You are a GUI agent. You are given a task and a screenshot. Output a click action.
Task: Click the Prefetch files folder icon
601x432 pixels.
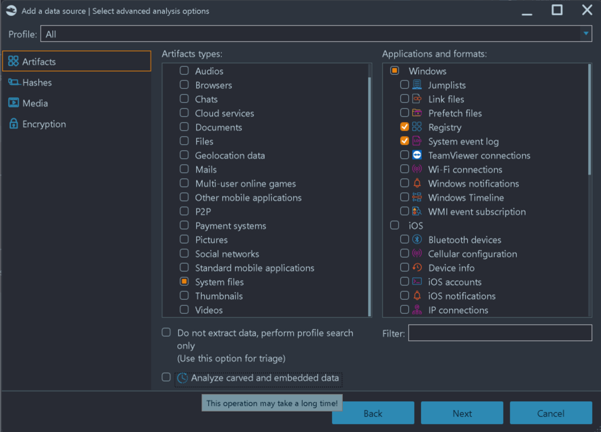pos(417,113)
